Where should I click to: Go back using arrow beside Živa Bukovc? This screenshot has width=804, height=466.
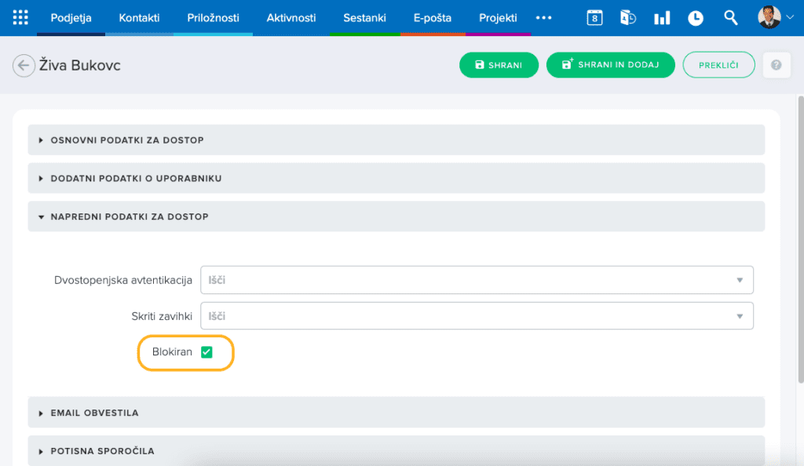pyautogui.click(x=24, y=66)
